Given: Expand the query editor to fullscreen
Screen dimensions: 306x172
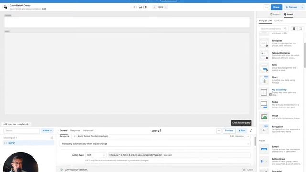Looking at the screenshot, I should pos(251,130).
